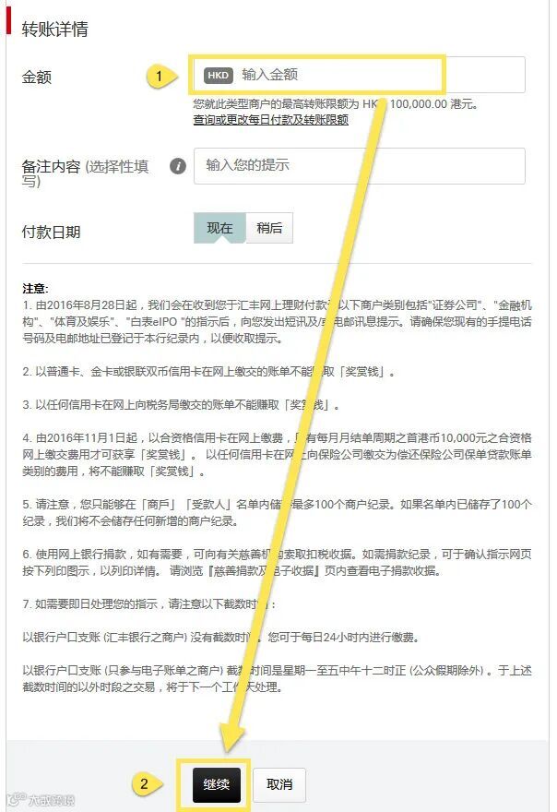
Task: Click the 转账详情 section heading
Action: (x=55, y=29)
